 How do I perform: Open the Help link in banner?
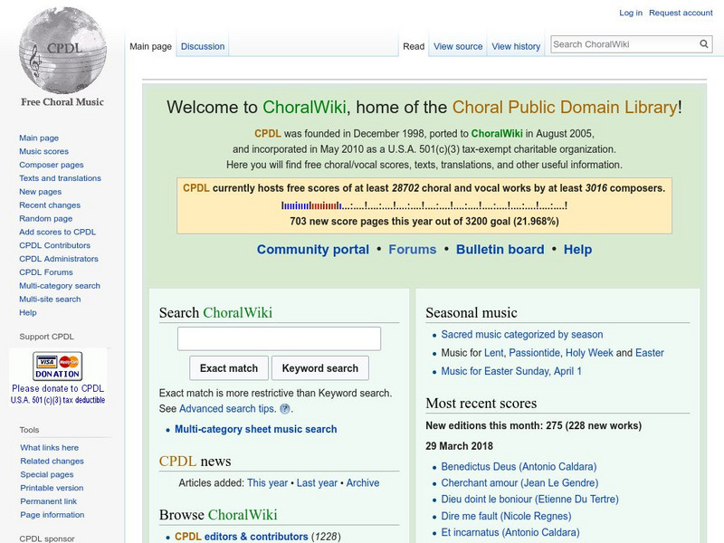click(x=577, y=250)
